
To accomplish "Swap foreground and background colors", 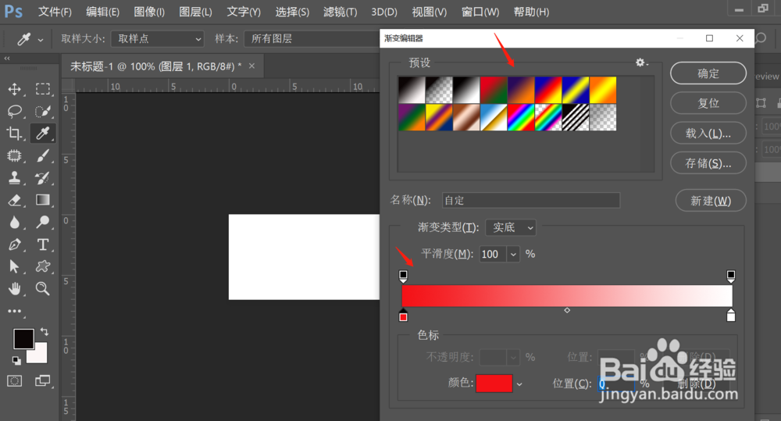I will [x=45, y=331].
